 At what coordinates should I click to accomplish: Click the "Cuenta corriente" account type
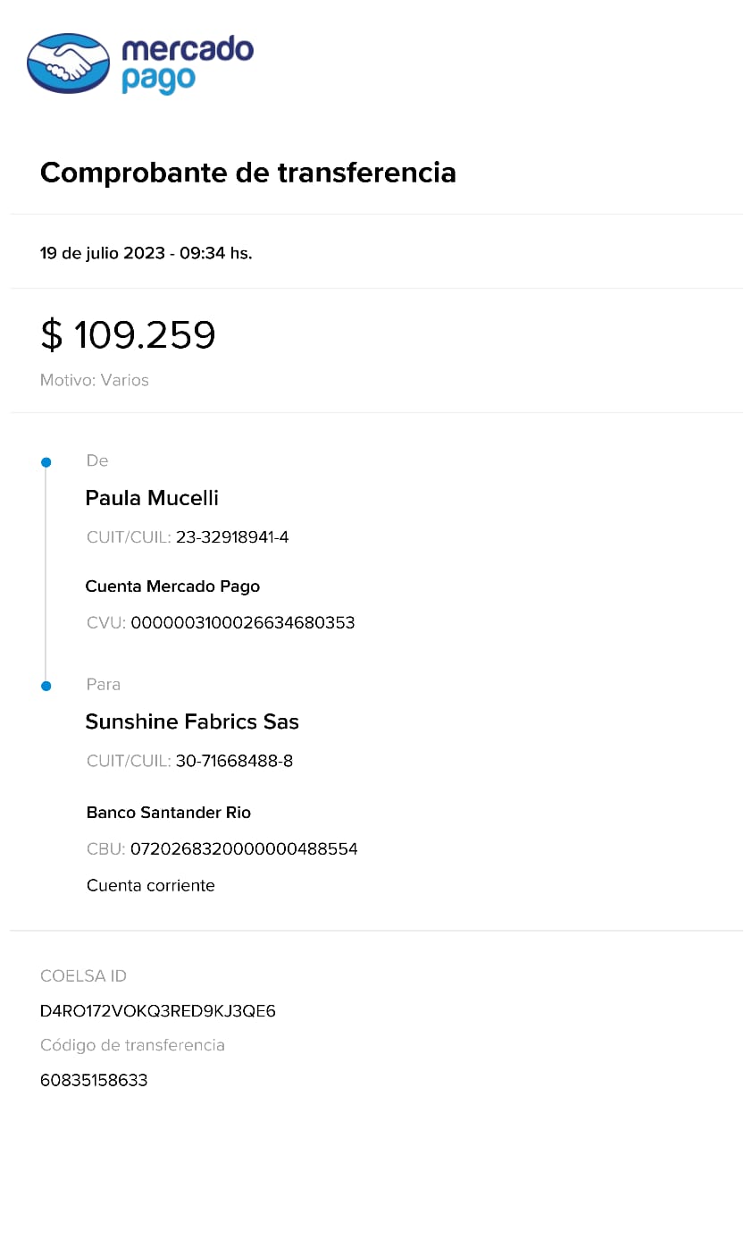point(151,886)
